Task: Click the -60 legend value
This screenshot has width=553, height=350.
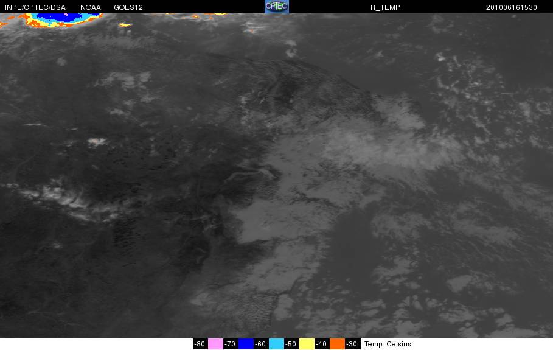Action: pos(260,344)
